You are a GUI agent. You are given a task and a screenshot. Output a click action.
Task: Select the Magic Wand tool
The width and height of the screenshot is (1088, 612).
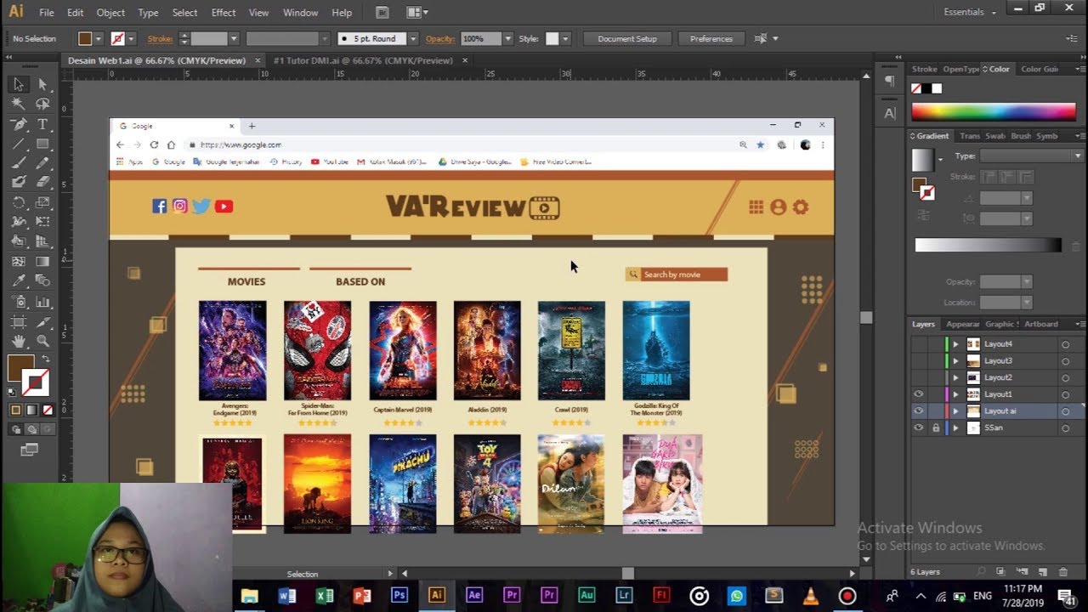[x=18, y=104]
